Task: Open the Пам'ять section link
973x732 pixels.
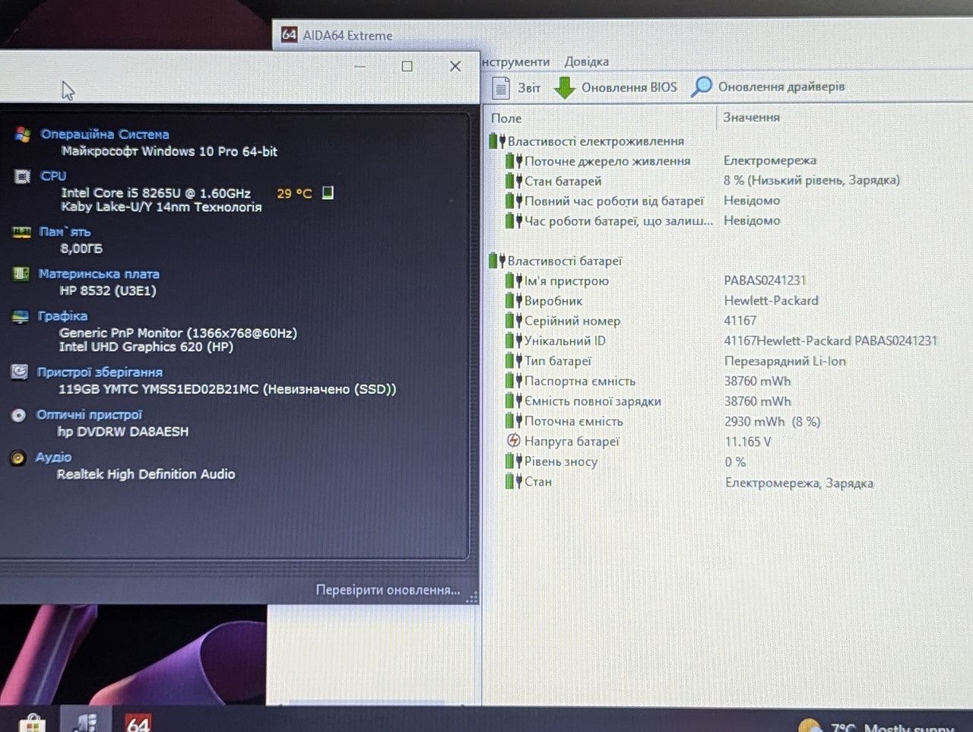Action: coord(65,231)
